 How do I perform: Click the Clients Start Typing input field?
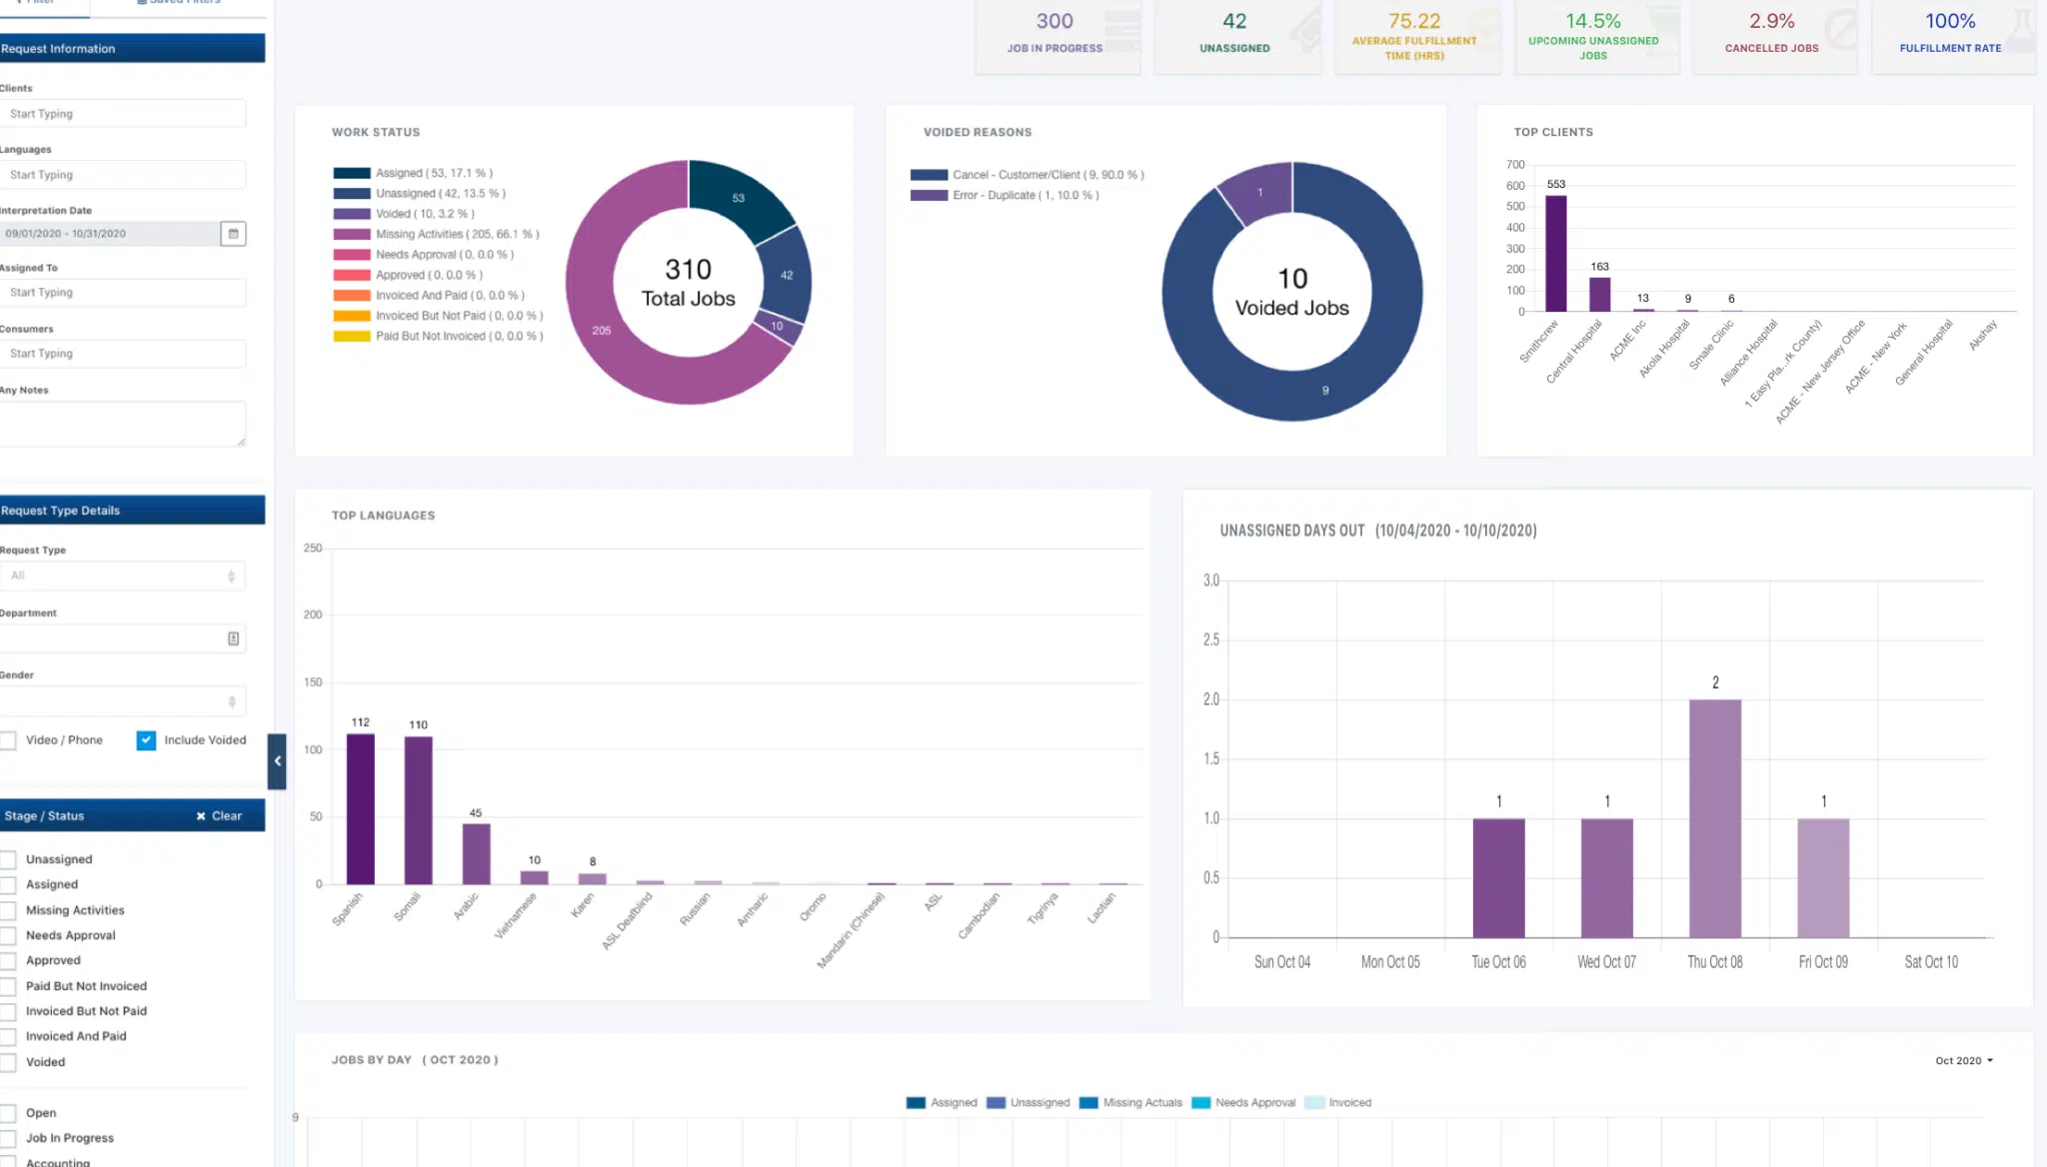[122, 114]
